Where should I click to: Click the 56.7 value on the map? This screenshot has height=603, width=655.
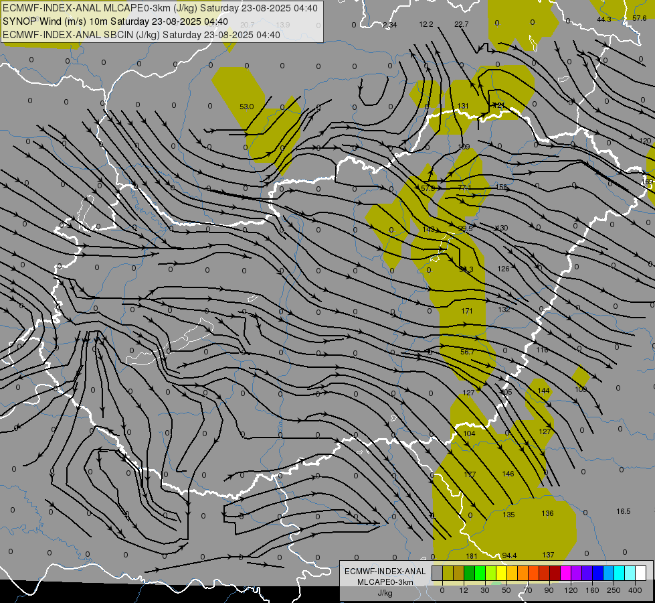467,352
